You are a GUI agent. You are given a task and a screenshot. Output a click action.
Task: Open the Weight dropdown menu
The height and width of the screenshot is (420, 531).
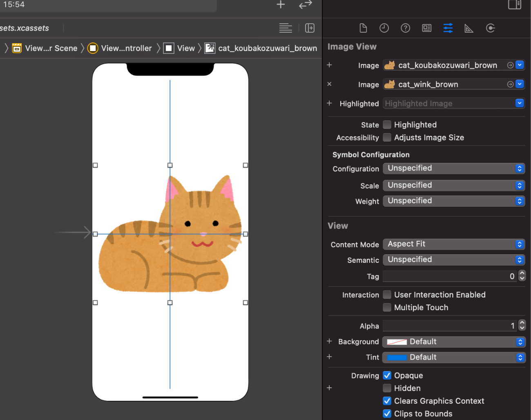pyautogui.click(x=453, y=201)
